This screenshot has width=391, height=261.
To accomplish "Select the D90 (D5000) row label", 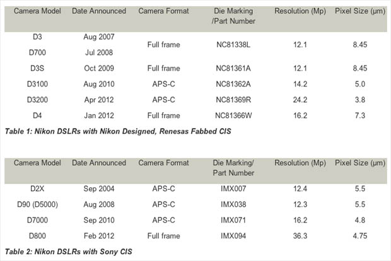I will (x=37, y=204).
